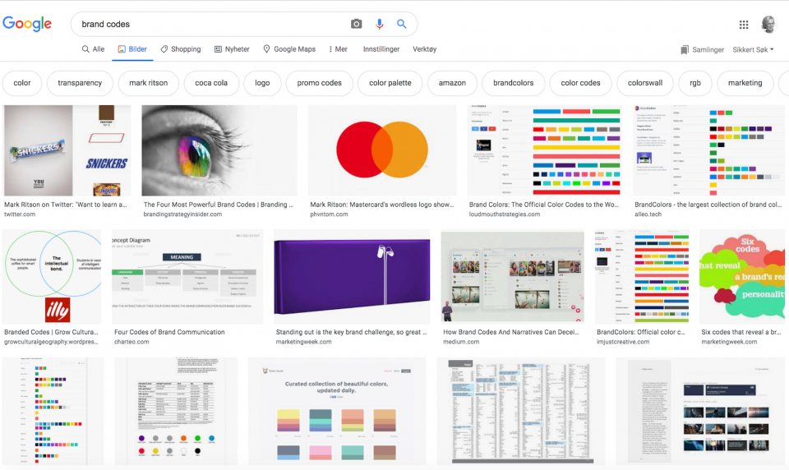Screen dimensions: 789x470
Task: Select the marketing chip
Action: click(x=745, y=83)
